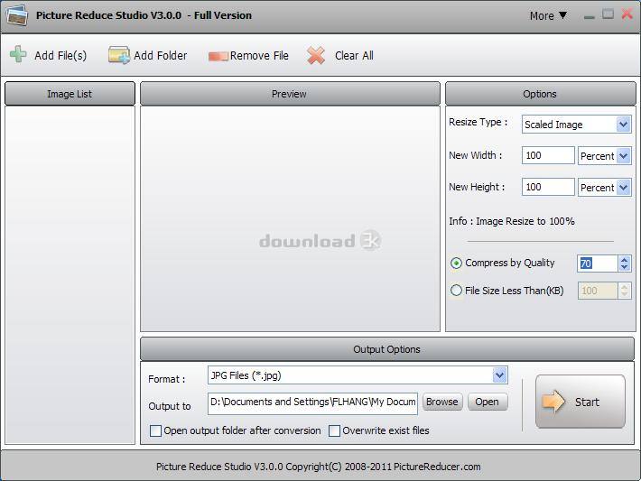Increase the Compress by Quality value
The width and height of the screenshot is (641, 481).
624,259
